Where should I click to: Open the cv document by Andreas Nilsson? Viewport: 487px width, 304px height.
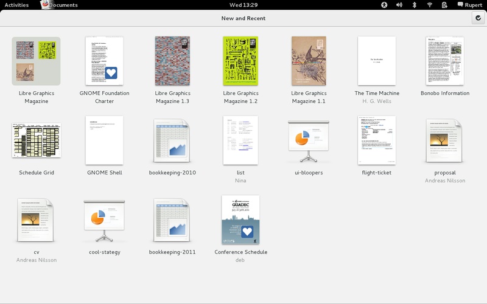[x=36, y=220]
